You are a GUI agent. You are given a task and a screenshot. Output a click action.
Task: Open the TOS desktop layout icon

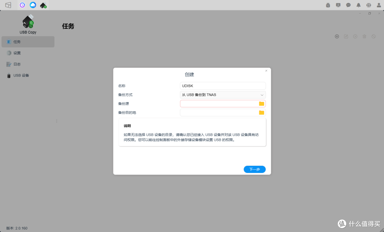coord(8,5)
